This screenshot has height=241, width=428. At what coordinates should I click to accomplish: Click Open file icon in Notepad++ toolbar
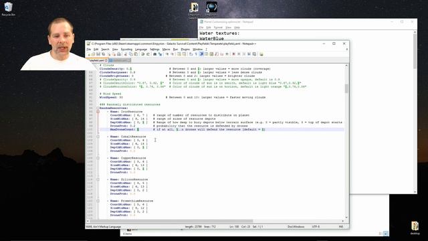click(x=94, y=54)
